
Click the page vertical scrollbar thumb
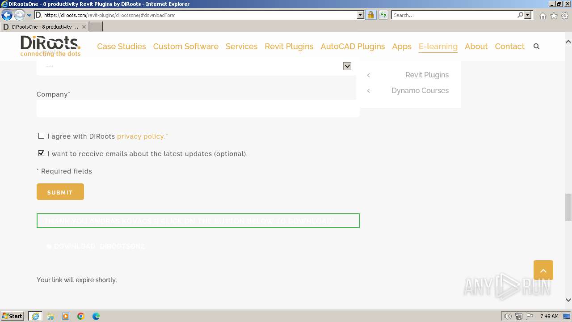[x=568, y=207]
